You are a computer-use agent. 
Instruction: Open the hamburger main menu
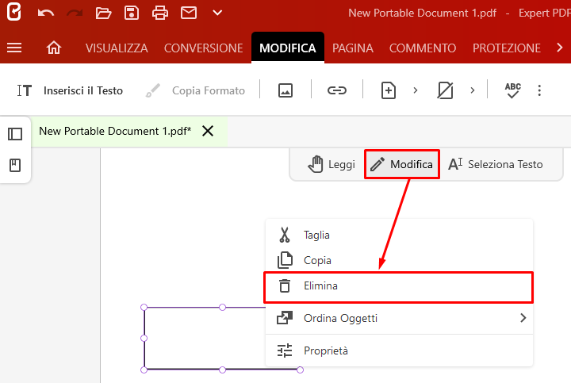[x=14, y=48]
